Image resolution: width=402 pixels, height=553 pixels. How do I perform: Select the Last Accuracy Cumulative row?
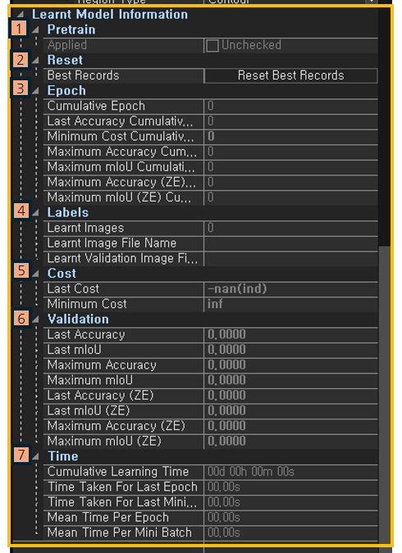[211, 121]
